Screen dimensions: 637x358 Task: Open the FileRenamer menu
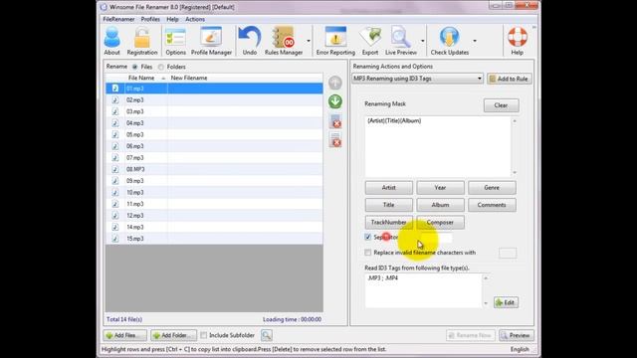118,19
